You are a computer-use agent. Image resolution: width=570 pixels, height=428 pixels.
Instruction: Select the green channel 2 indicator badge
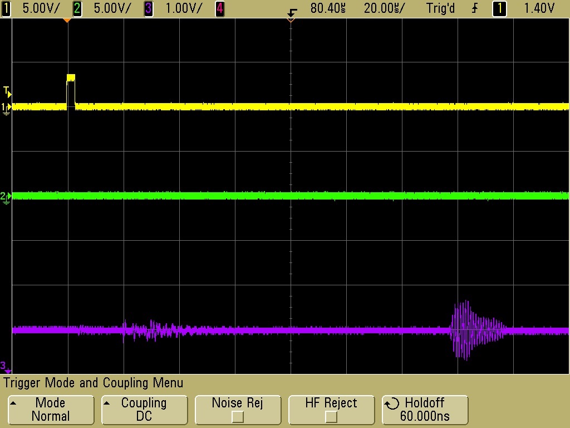pos(77,8)
